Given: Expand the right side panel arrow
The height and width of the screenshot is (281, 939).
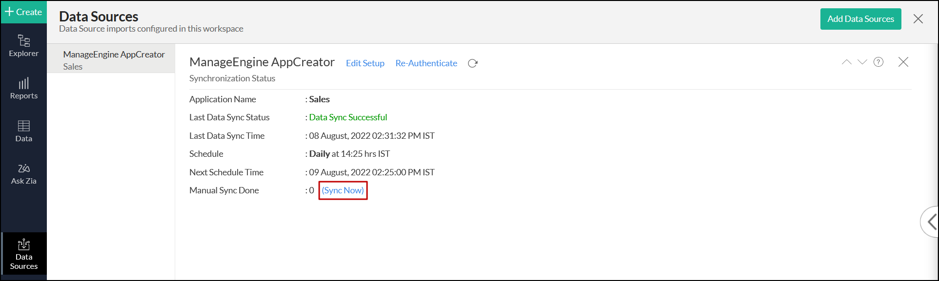Looking at the screenshot, I should coord(931,222).
